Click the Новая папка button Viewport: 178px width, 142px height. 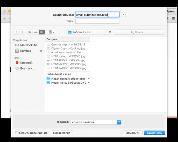click(62, 133)
